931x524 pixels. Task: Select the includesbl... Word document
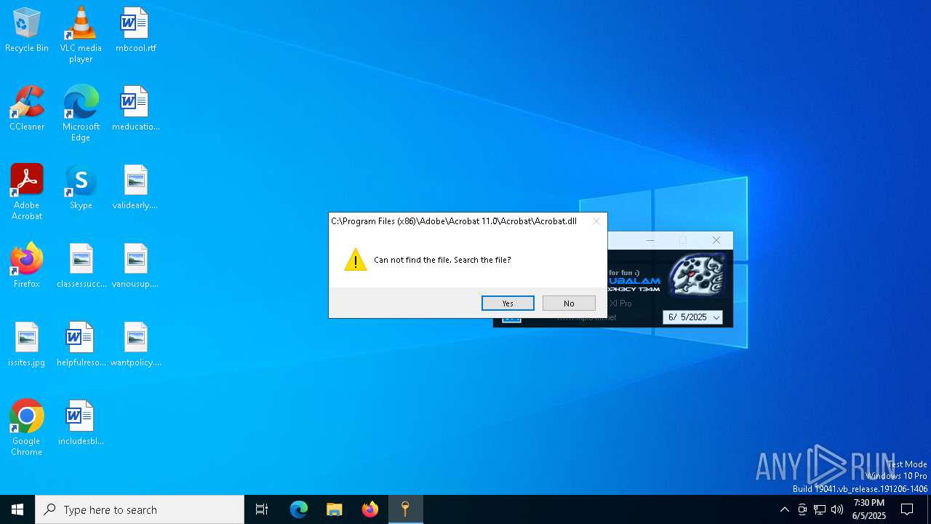[x=81, y=424]
